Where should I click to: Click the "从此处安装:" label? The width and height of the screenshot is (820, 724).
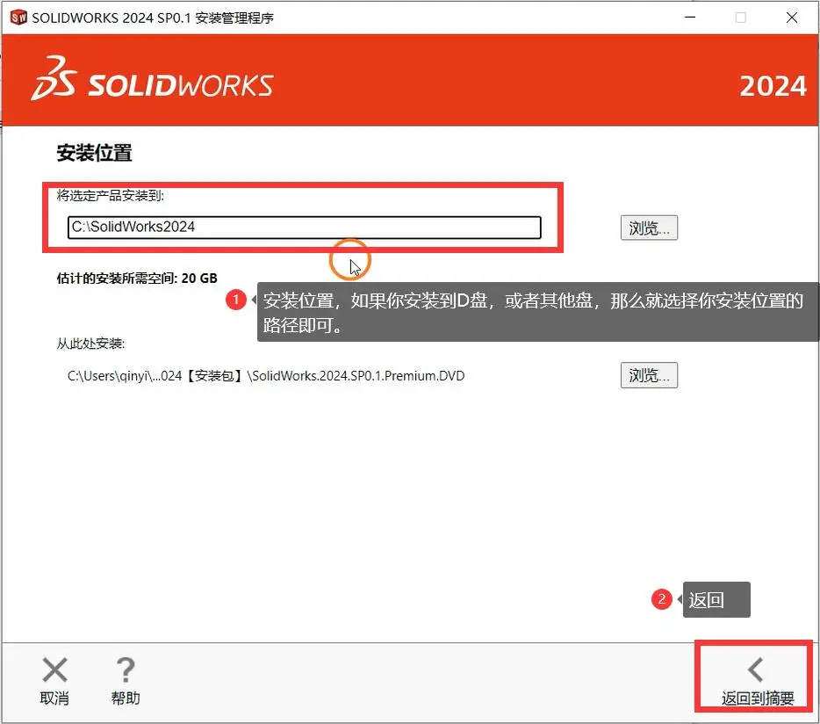click(x=91, y=344)
